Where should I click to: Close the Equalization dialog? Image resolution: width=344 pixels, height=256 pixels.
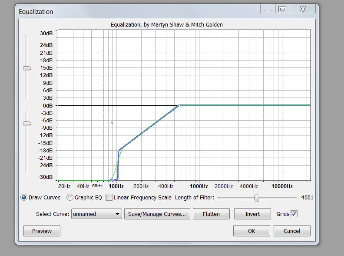(x=303, y=9)
